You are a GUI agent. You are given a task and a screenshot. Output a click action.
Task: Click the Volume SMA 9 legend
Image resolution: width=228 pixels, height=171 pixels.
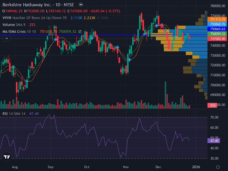coord(14,25)
